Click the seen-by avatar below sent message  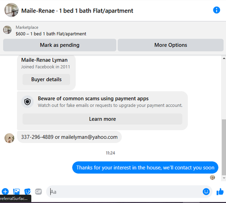click(212, 178)
